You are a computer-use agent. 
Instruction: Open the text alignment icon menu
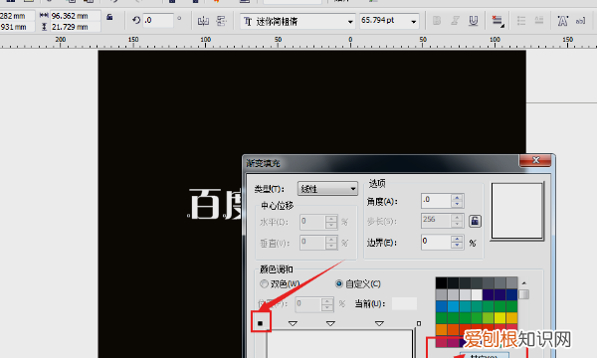(x=497, y=21)
